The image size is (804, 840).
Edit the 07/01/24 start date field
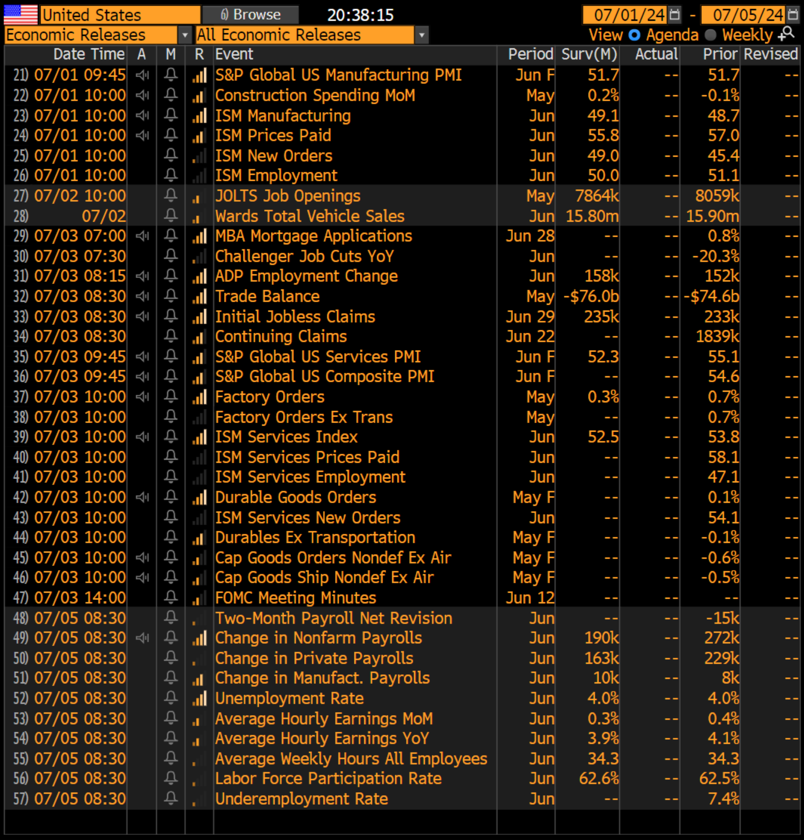[x=624, y=15]
